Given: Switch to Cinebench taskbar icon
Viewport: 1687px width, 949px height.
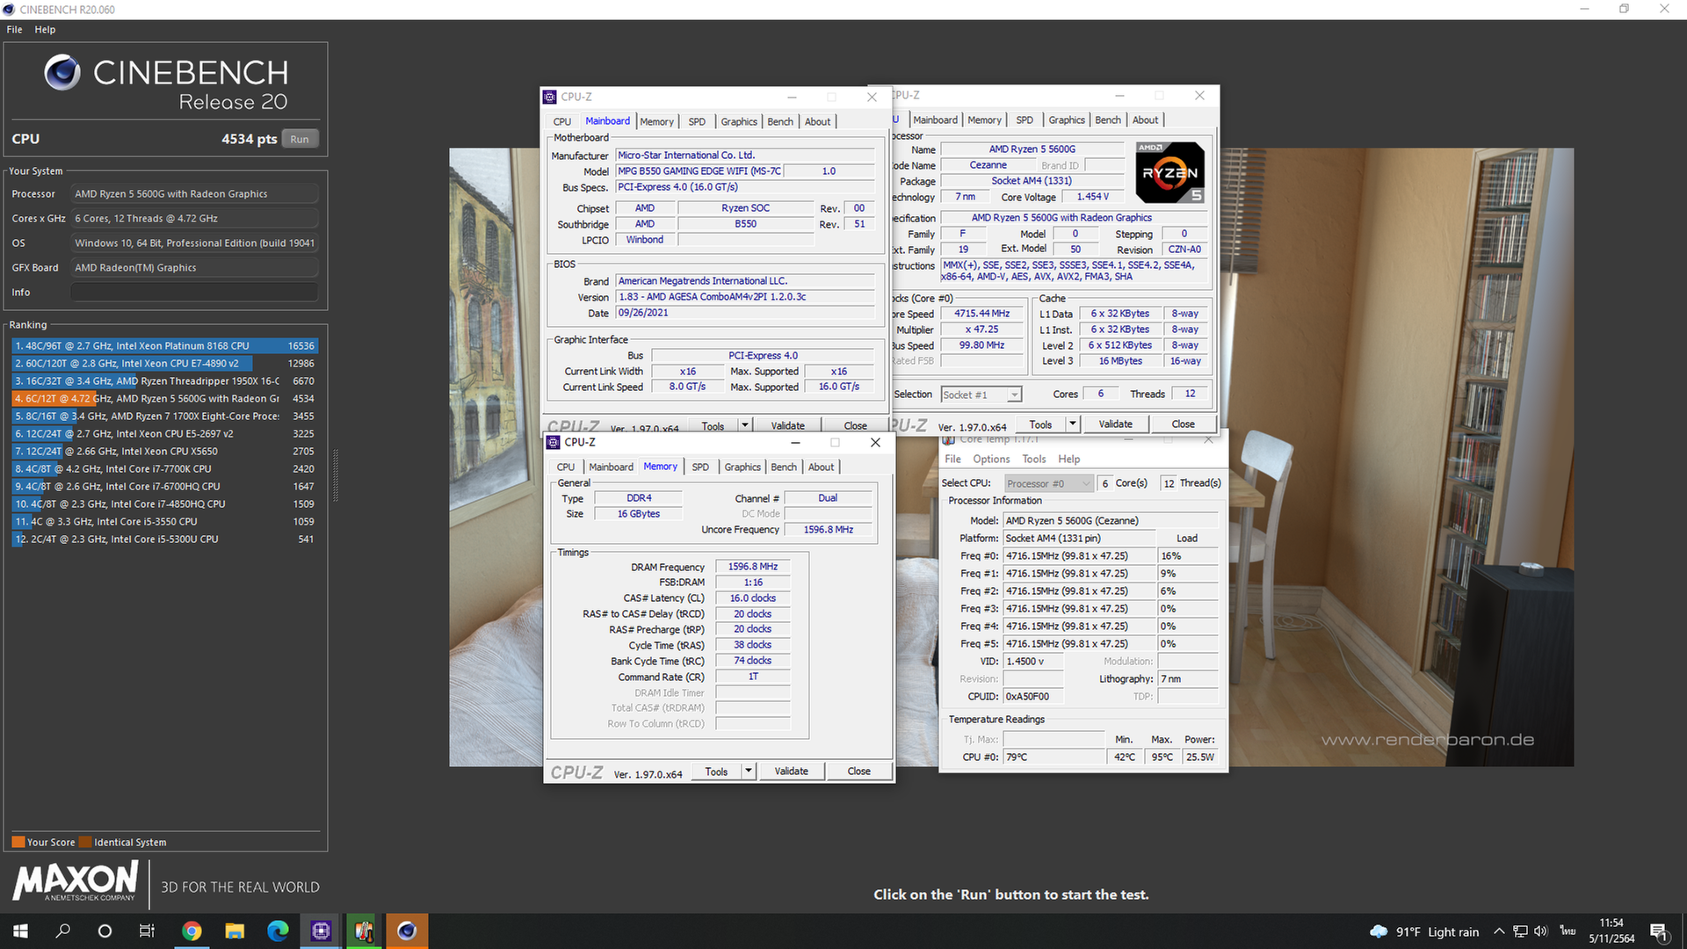Looking at the screenshot, I should [407, 931].
